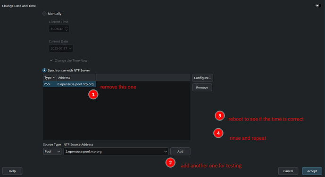Click the red annotation marker 4
325x177 pixels.
click(x=218, y=133)
